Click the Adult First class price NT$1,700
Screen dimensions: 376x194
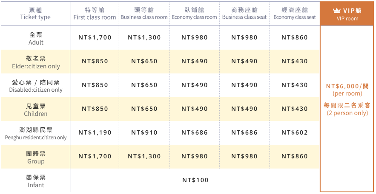pos(95,37)
